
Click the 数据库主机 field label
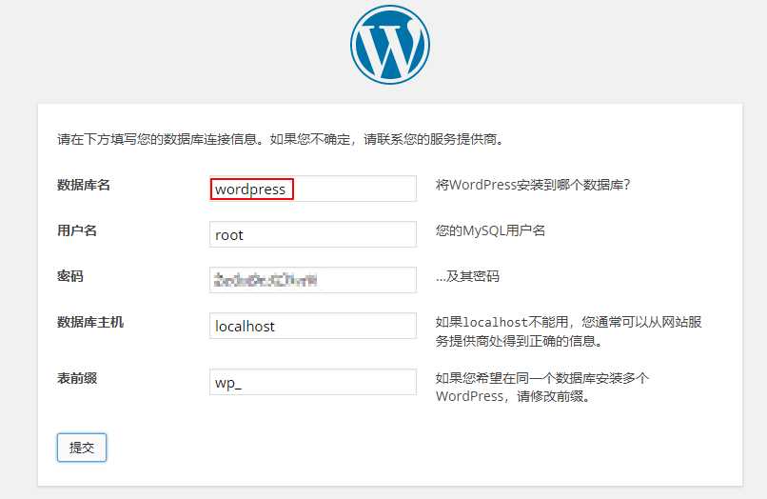90,322
